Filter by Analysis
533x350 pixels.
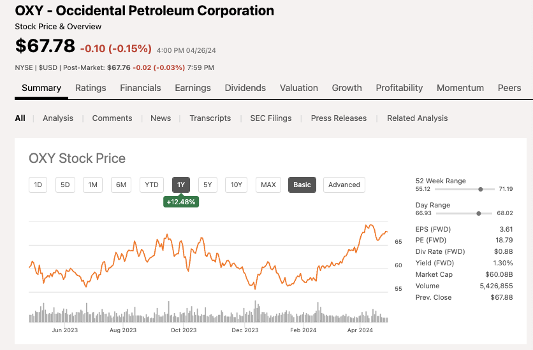[58, 118]
